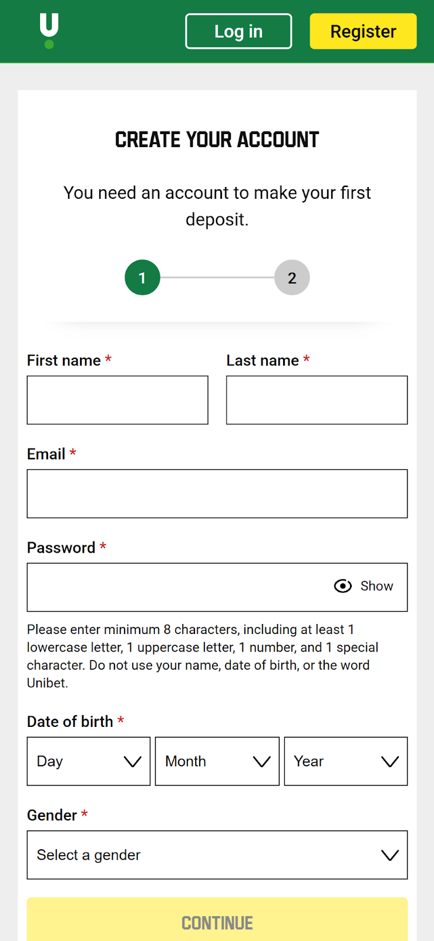Click the yellow Register button

pyautogui.click(x=362, y=31)
